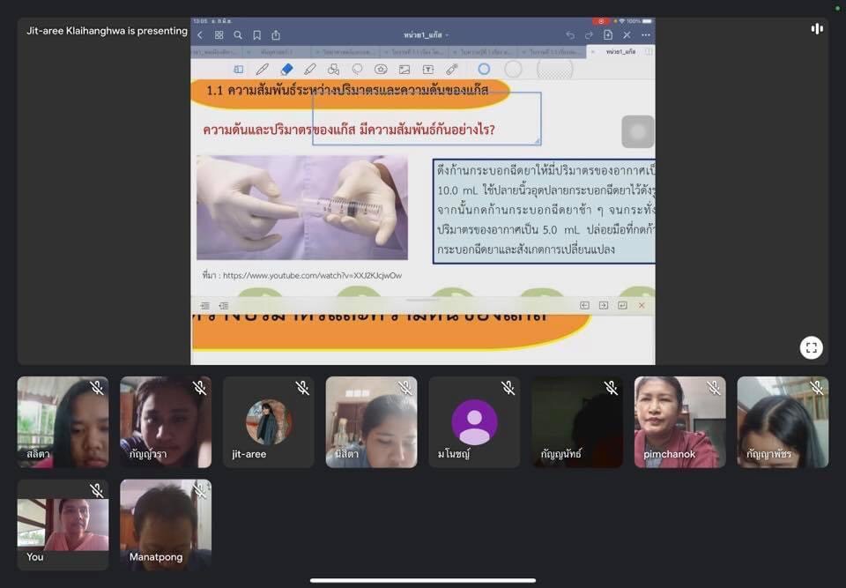Open the Image insert tool

click(x=404, y=69)
